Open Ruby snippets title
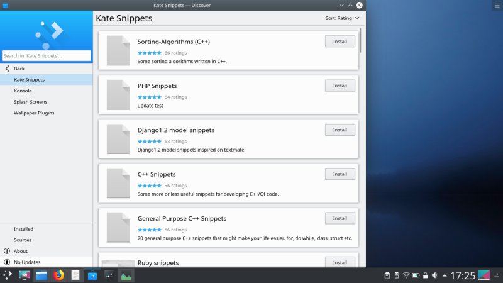The width and height of the screenshot is (503, 283). point(158,263)
